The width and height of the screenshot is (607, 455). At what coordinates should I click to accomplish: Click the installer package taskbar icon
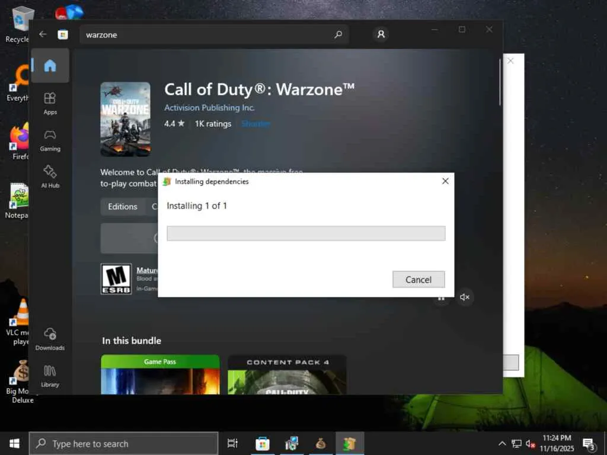point(350,443)
